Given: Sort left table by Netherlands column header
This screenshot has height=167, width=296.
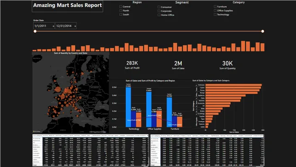Looking at the screenshot, I should 96,135.
